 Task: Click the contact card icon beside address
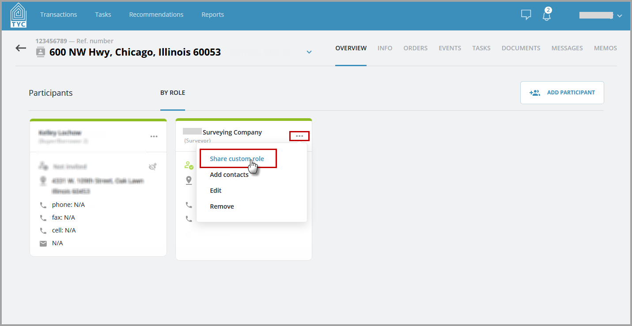click(41, 52)
